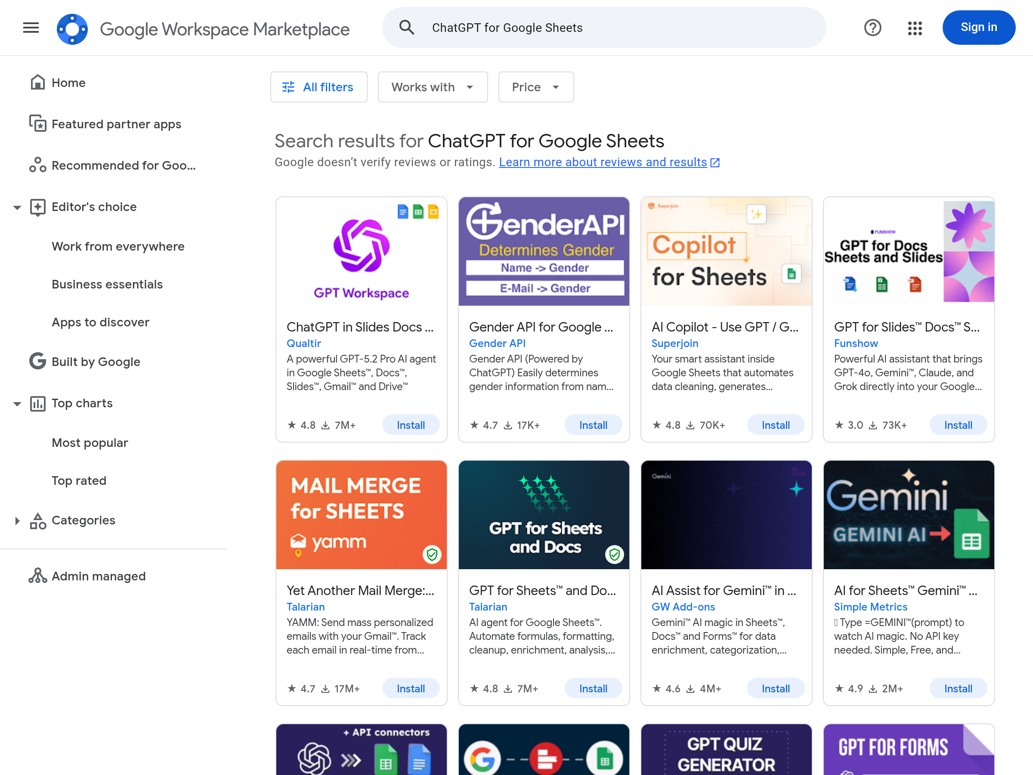Screen dimensions: 1033x775
Task: Expand the Categories section arrow
Action: click(17, 521)
